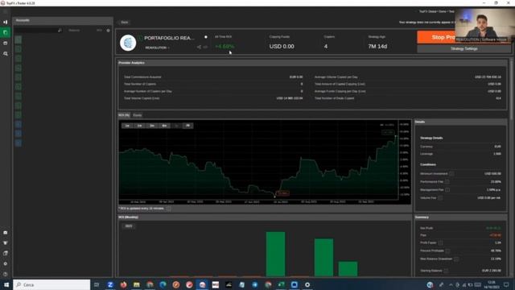Viewport: 515px width, 290px height.
Task: Expand the REAVOLUTION provider dropdown
Action: pos(158,48)
